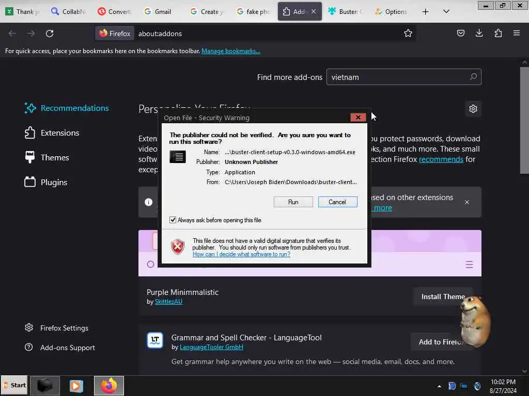Click the application file icon in dialog
529x396 pixels.
(178, 157)
